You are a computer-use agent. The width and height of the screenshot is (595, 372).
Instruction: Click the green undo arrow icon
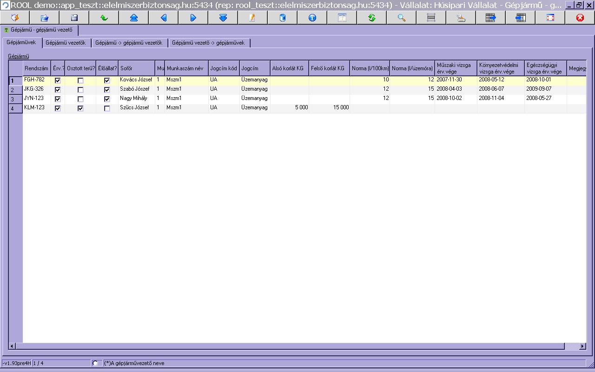(x=104, y=18)
